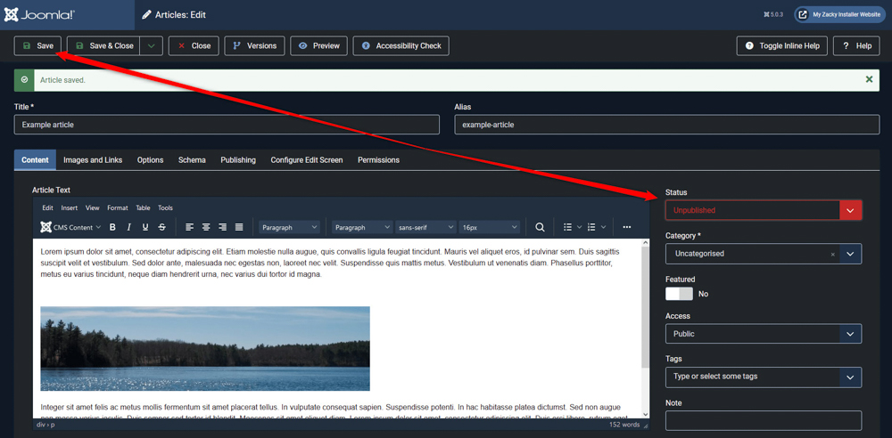Expand bullet list style options

pyautogui.click(x=579, y=227)
